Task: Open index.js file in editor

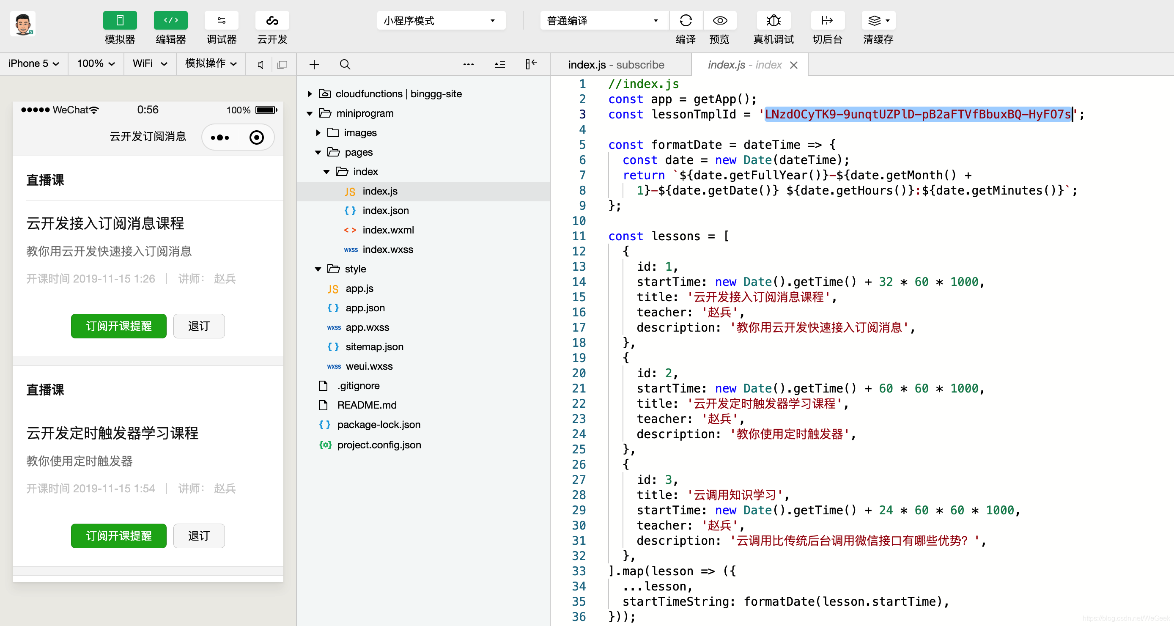Action: [x=380, y=190]
